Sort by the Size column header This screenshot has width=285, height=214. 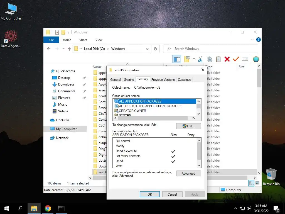coord(242,67)
